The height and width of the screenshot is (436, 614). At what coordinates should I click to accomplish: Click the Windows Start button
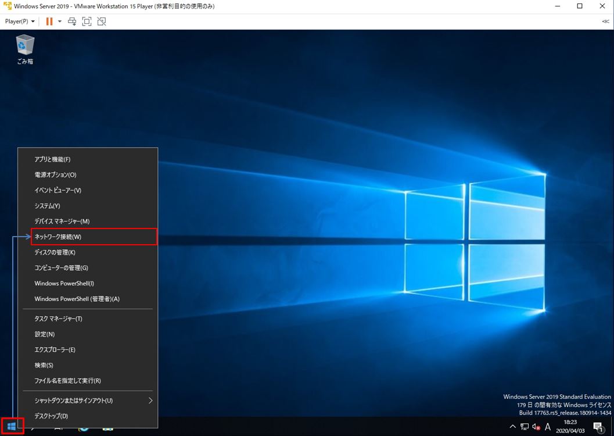pos(12,426)
